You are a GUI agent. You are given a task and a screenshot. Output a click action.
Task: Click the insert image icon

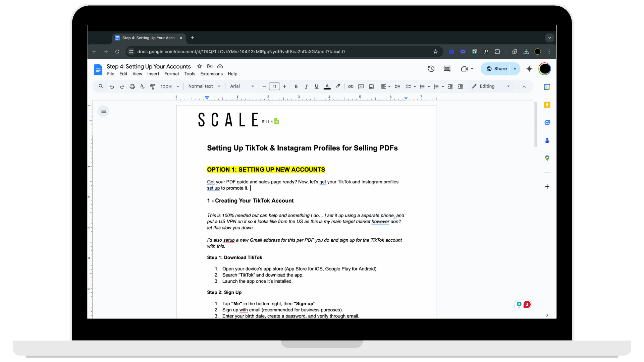(371, 86)
